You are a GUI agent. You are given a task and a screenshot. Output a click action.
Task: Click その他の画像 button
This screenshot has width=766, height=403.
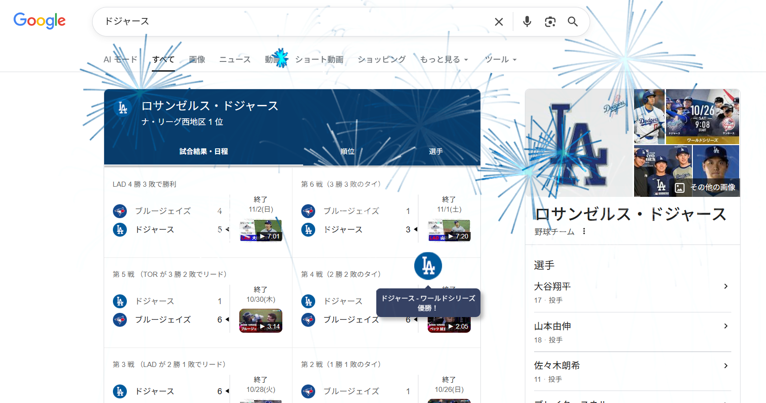[x=706, y=187]
